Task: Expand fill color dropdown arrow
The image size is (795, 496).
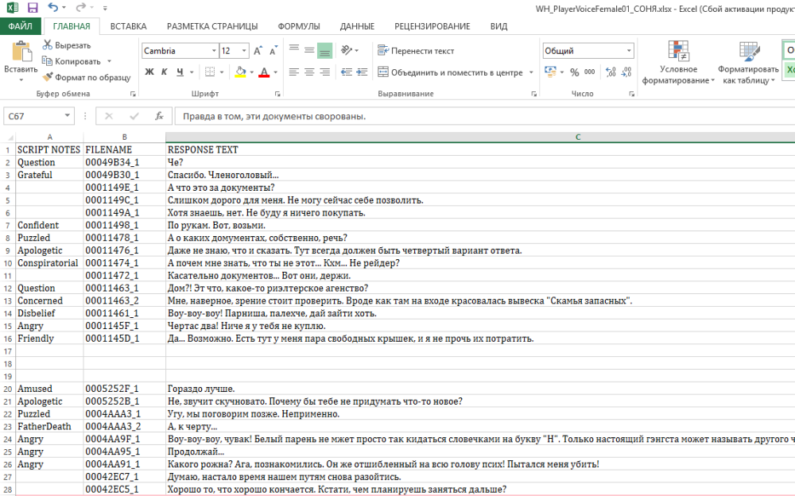Action: (251, 72)
